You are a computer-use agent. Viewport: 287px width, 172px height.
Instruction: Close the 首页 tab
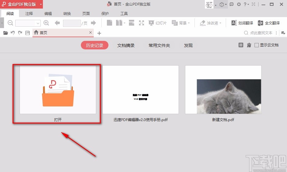tap(90, 32)
